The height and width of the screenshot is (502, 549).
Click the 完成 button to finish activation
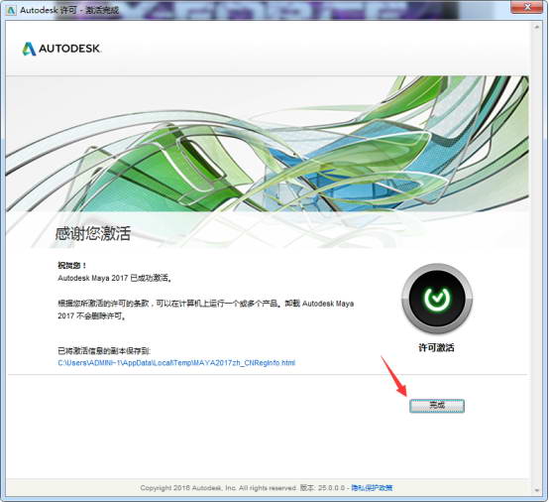tap(437, 406)
